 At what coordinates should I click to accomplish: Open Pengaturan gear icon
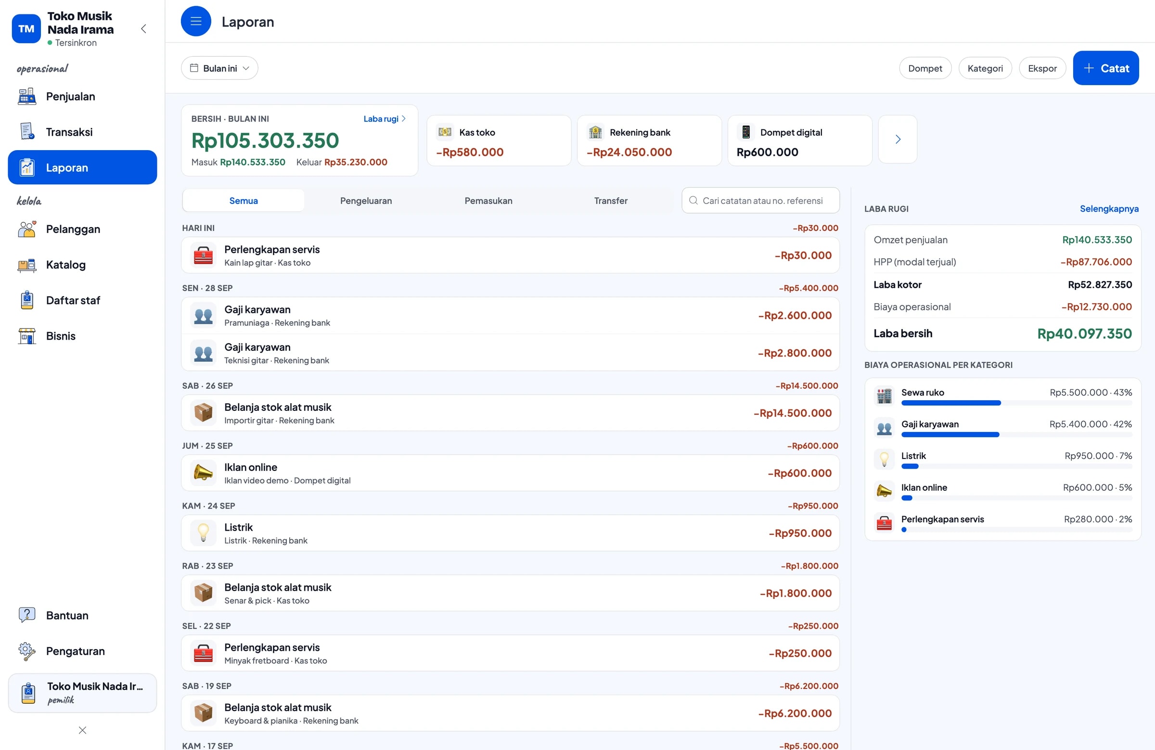[26, 651]
